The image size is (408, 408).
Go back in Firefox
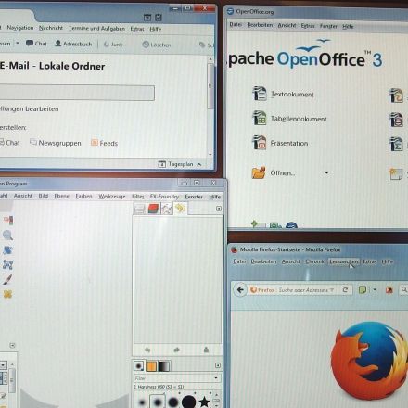tap(240, 290)
